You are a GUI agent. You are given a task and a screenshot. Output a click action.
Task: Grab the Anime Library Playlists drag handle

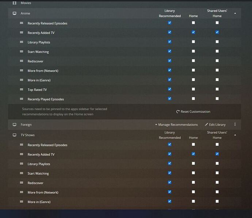(x=22, y=42)
